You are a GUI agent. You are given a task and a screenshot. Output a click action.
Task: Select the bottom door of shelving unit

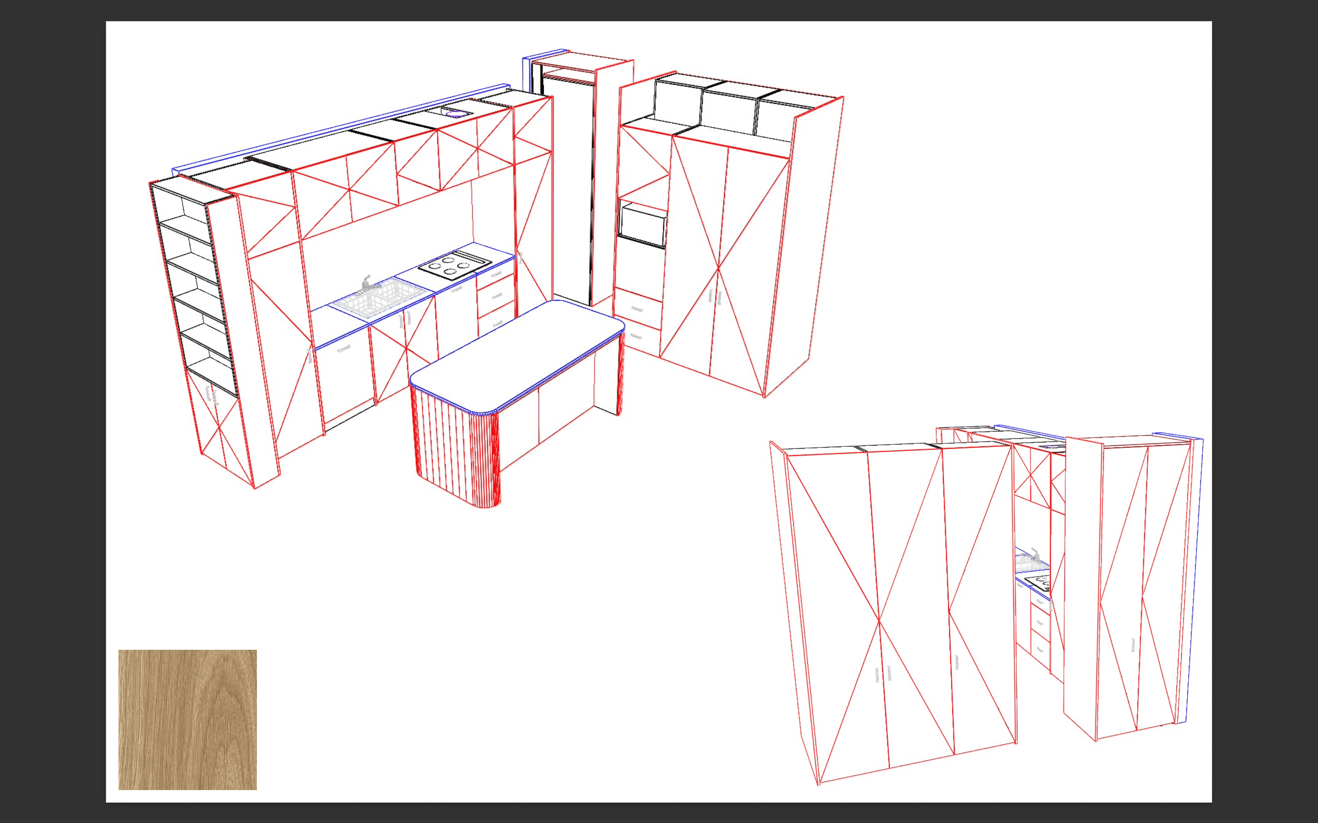coord(218,424)
